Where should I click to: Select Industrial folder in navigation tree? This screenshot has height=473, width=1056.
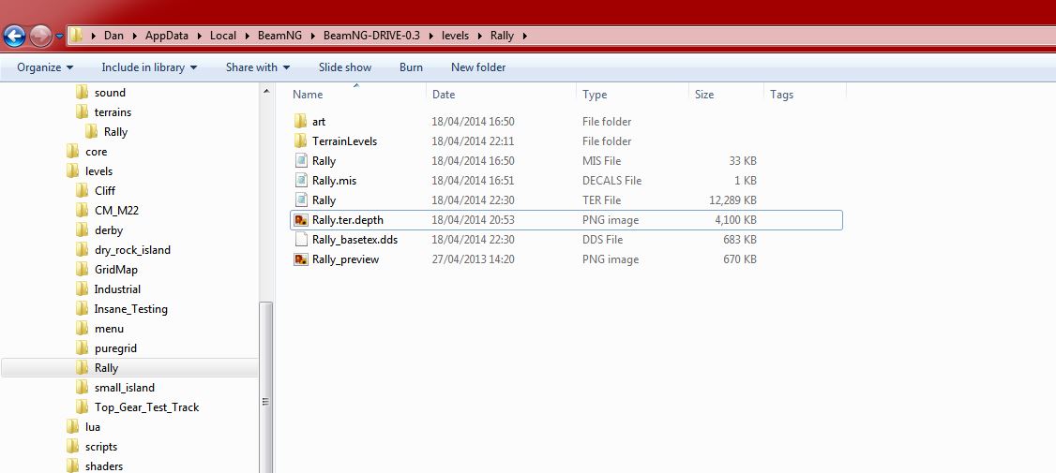pyautogui.click(x=117, y=289)
